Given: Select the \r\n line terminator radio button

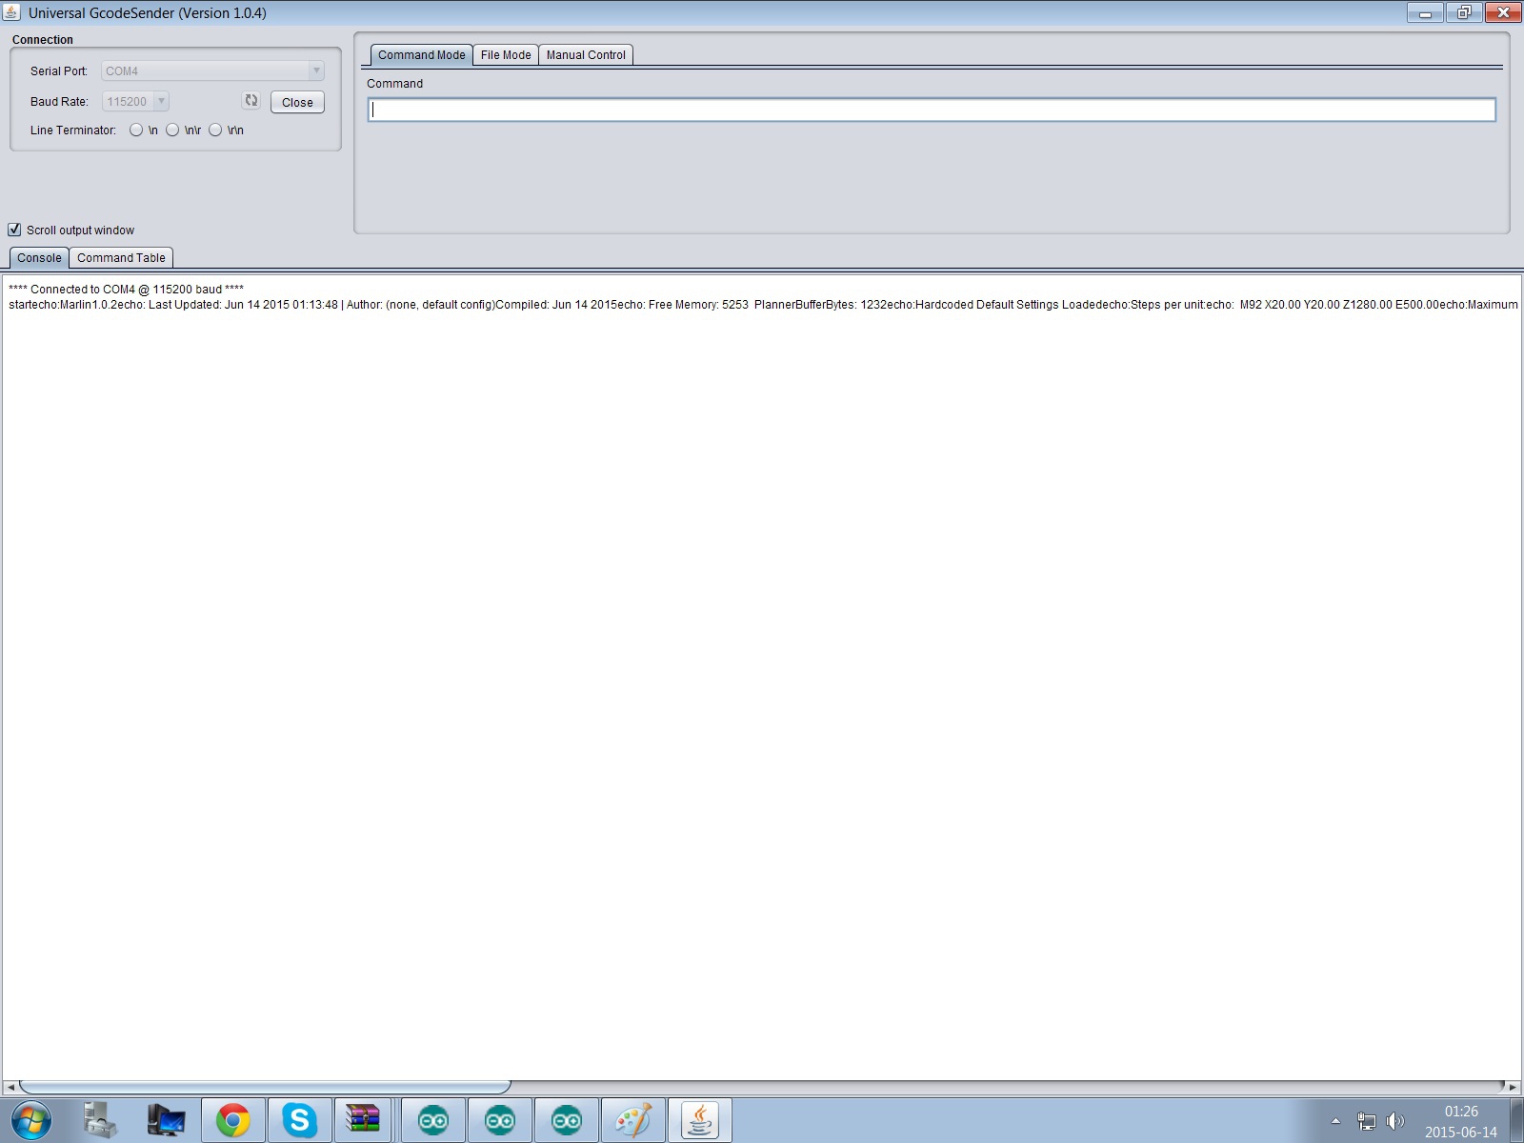Looking at the screenshot, I should [215, 130].
